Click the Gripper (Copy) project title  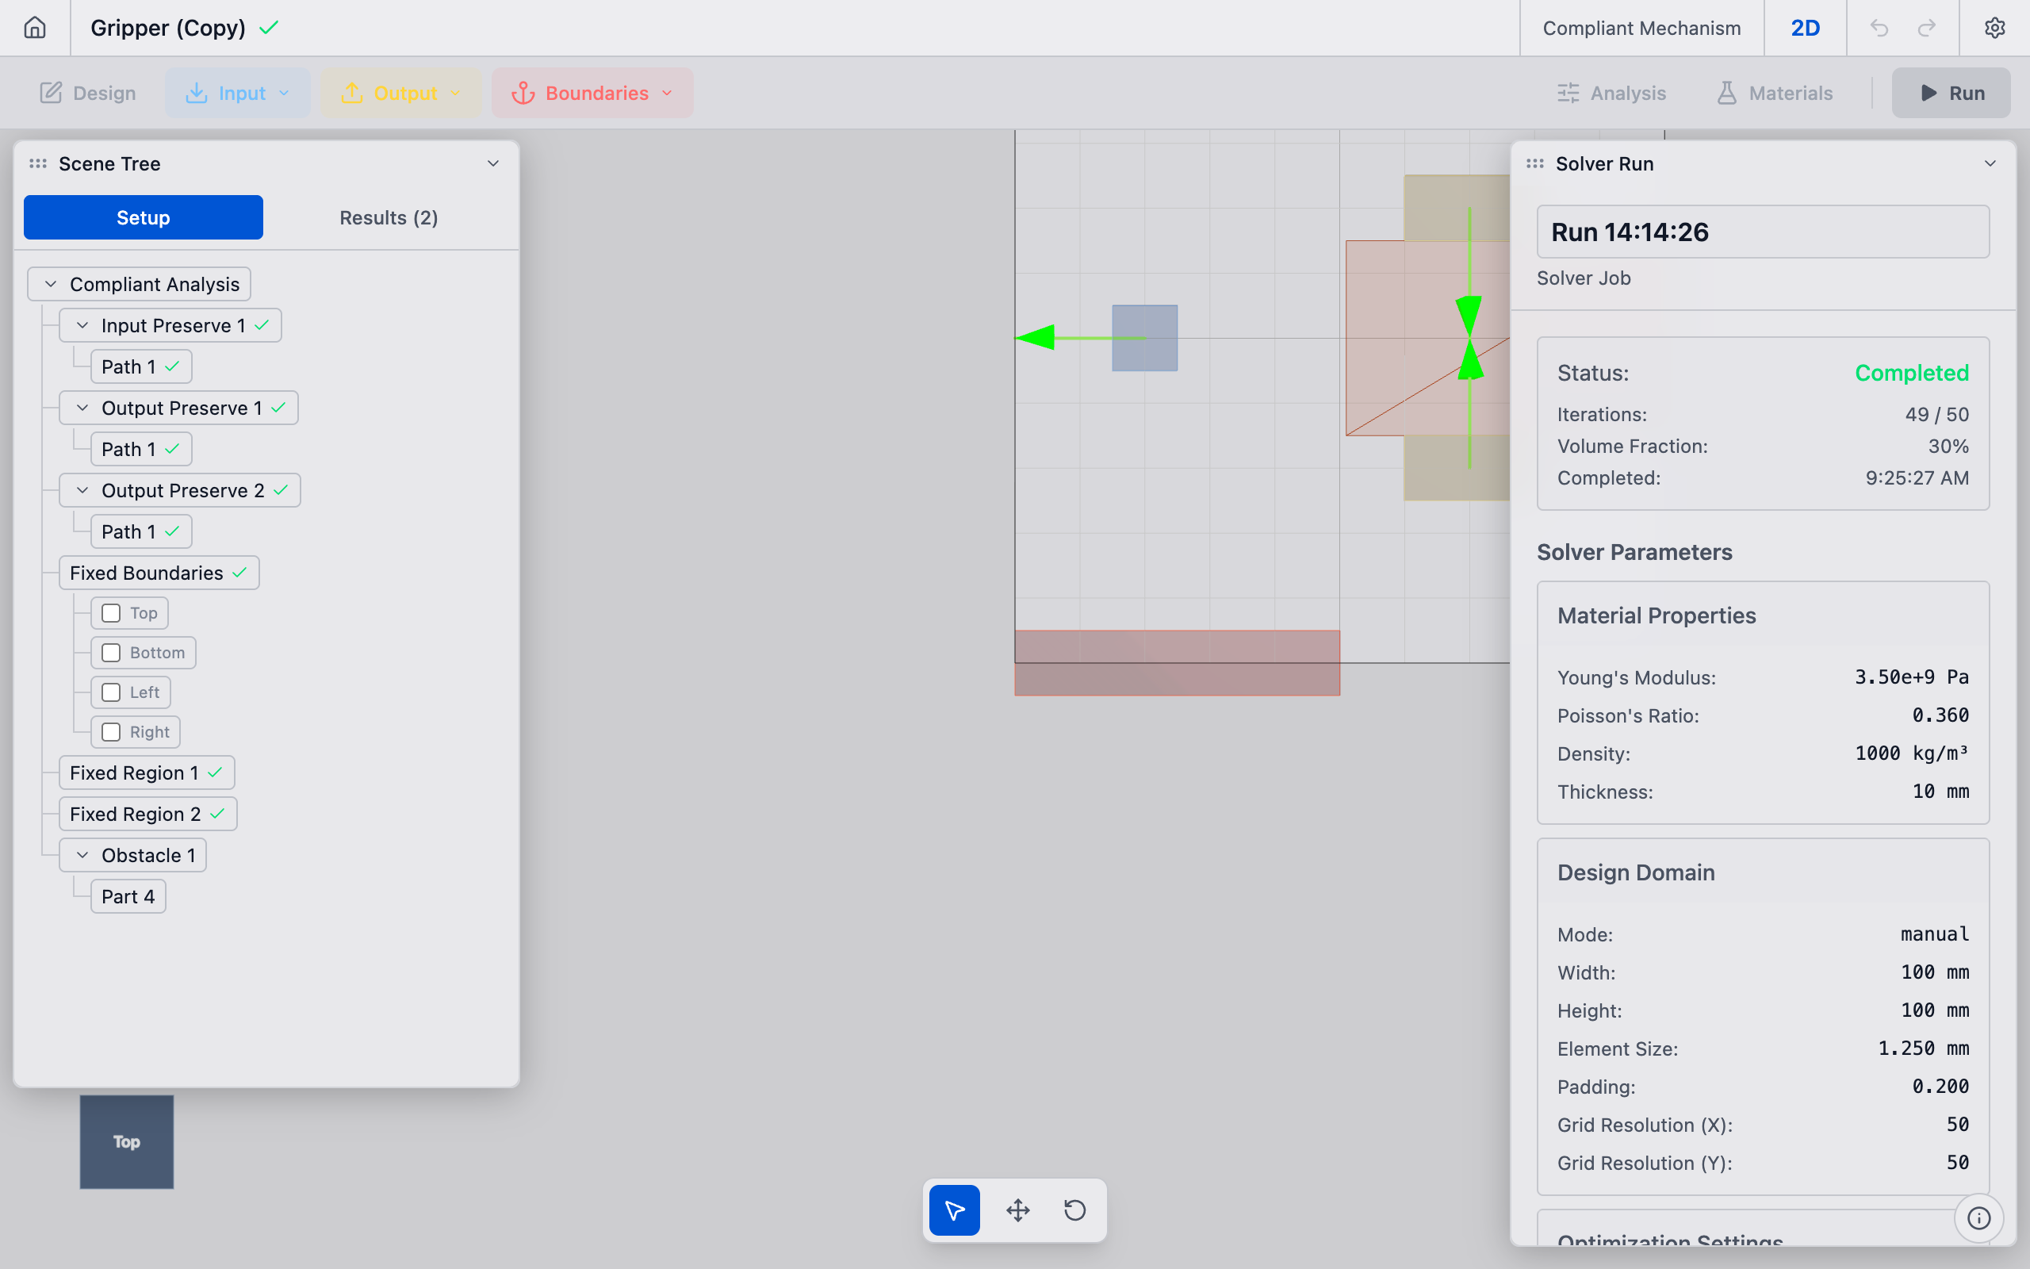pos(168,28)
